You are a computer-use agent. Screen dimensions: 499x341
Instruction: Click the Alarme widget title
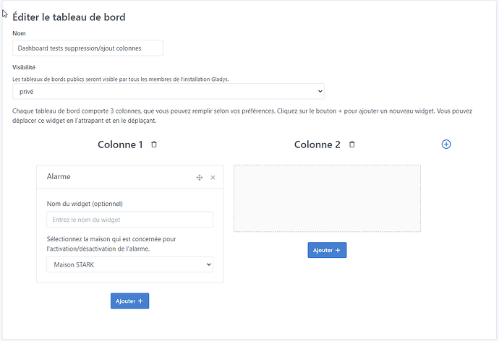click(x=59, y=176)
